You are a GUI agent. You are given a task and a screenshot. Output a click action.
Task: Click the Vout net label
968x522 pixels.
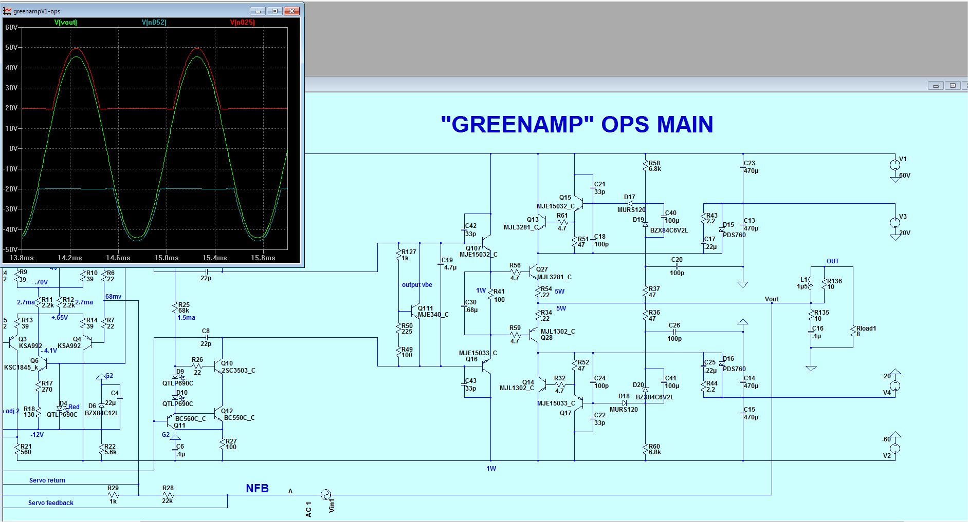point(772,299)
